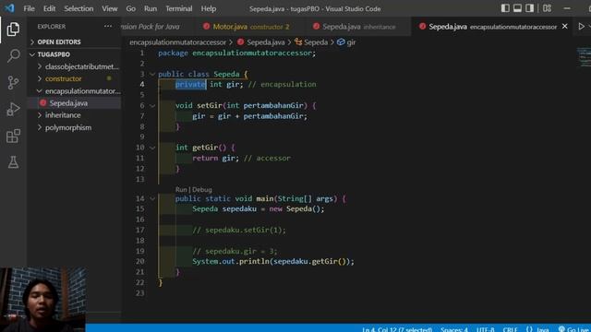The image size is (591, 332).
Task: Open the Terminal menu
Action: tap(178, 8)
